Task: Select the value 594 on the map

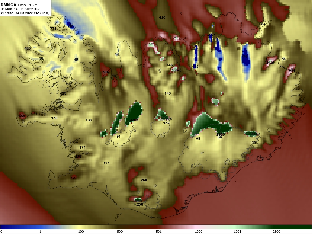Action: coord(105,72)
